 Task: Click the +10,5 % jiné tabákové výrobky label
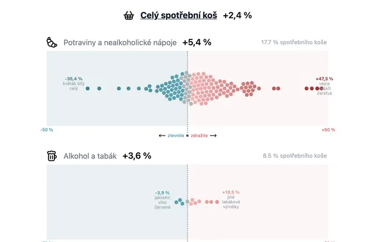(x=231, y=200)
